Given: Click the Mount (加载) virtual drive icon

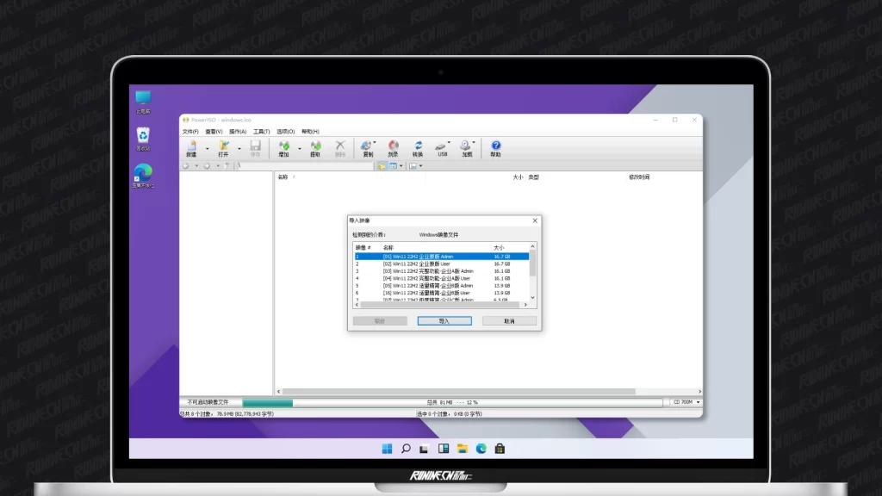Looking at the screenshot, I should 467,147.
